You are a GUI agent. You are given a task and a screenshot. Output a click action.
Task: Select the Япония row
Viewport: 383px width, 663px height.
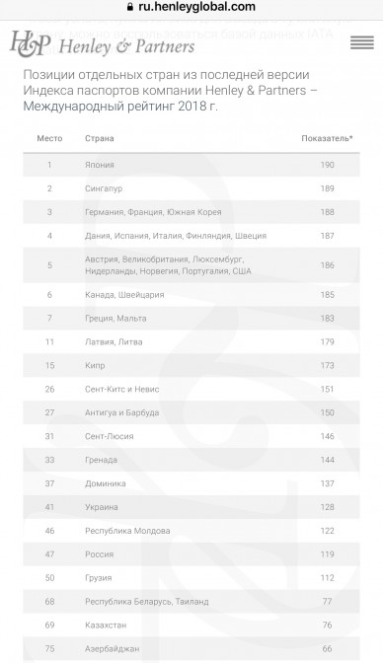pyautogui.click(x=191, y=165)
